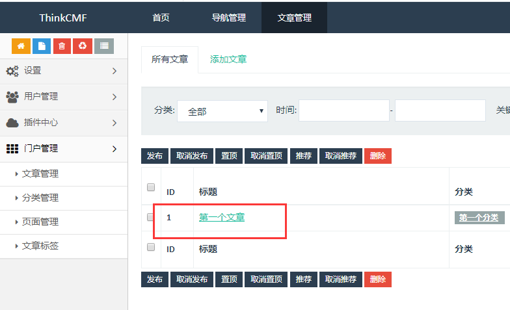This screenshot has width=510, height=310.
Task: Switch to the 添加文章 tab
Action: pyautogui.click(x=228, y=59)
